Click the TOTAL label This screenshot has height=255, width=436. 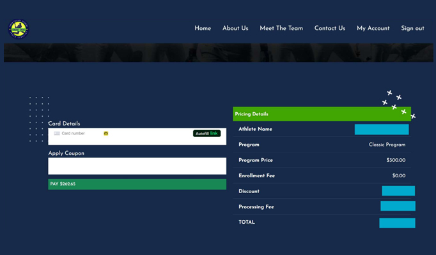tap(247, 222)
